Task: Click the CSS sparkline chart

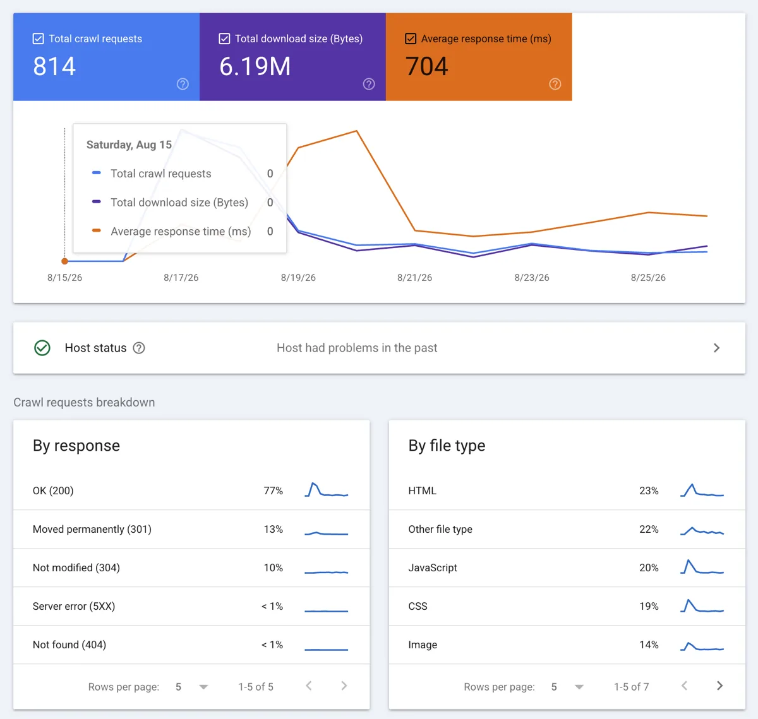Action: [x=702, y=605]
